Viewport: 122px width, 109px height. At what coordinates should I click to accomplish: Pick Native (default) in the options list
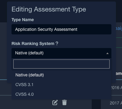tap(61, 75)
